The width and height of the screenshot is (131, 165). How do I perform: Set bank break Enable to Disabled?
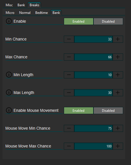[x=108, y=21]
